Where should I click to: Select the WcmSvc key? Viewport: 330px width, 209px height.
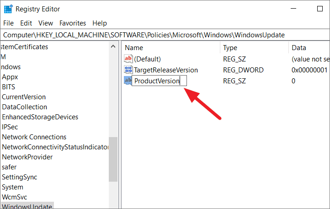pyautogui.click(x=14, y=197)
